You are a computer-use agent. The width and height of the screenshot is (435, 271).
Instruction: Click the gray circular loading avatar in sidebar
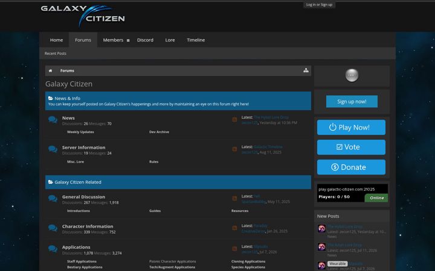352,75
